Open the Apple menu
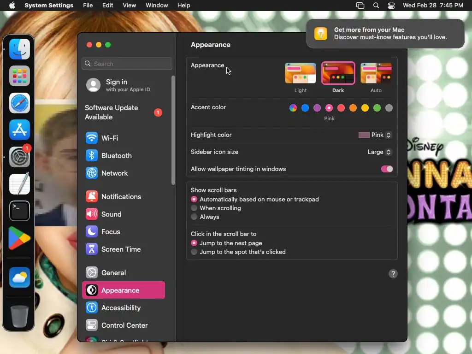The width and height of the screenshot is (472, 354). (x=12, y=6)
